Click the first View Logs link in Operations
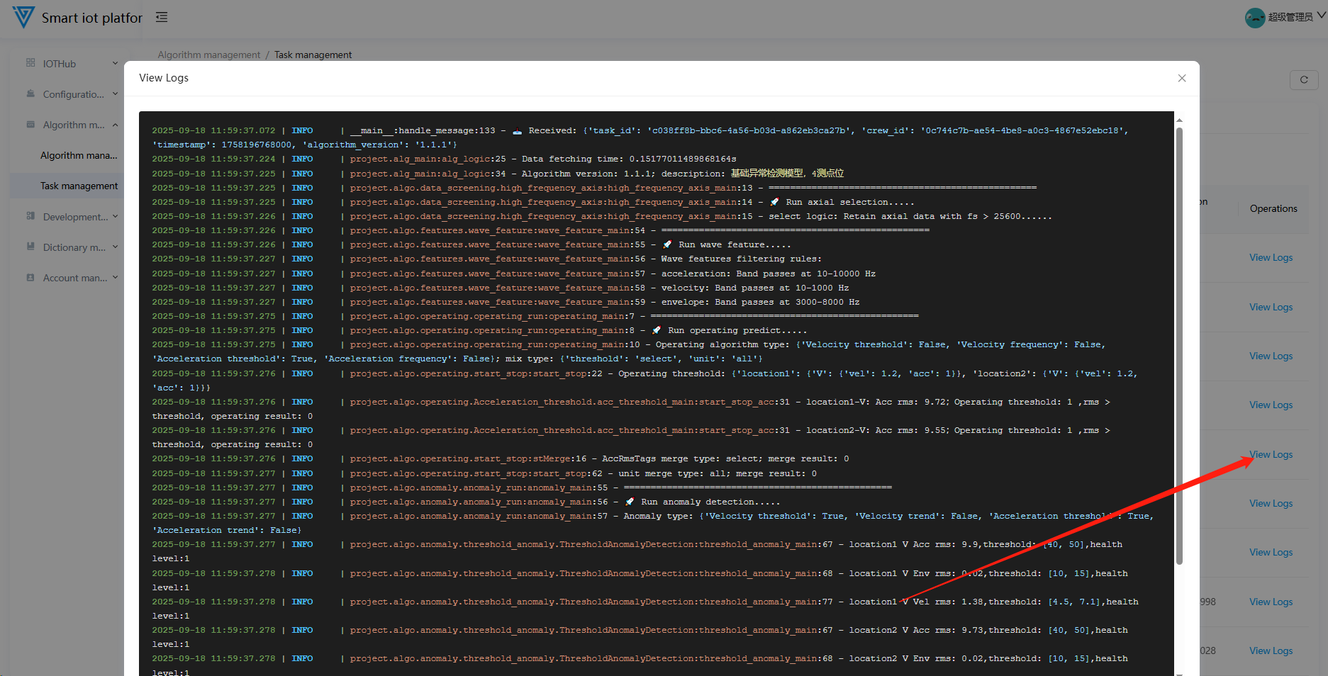Screen dimensions: 1328x676 coord(1271,257)
